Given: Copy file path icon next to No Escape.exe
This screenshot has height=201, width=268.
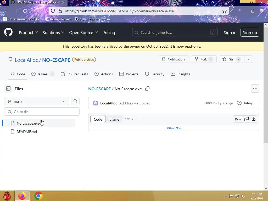Looking at the screenshot, I should pyautogui.click(x=147, y=88).
